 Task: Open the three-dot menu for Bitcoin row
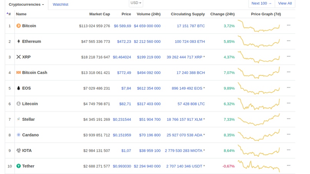(288, 25)
